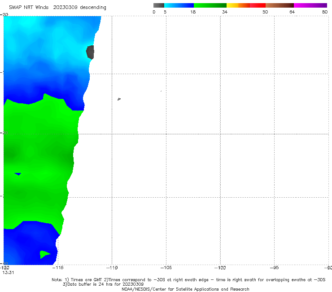
Task: Click the small blue triangle inside green region
Action: (18, 174)
